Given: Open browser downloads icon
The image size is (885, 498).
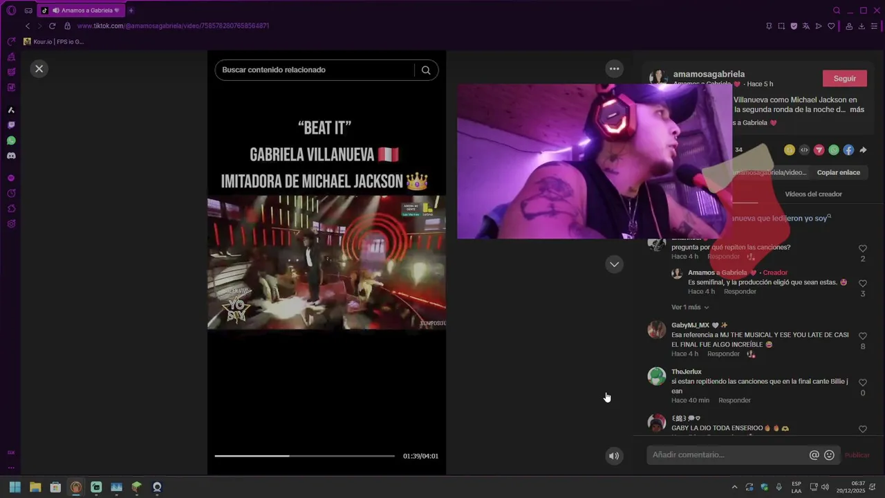Looking at the screenshot, I should click(x=861, y=26).
